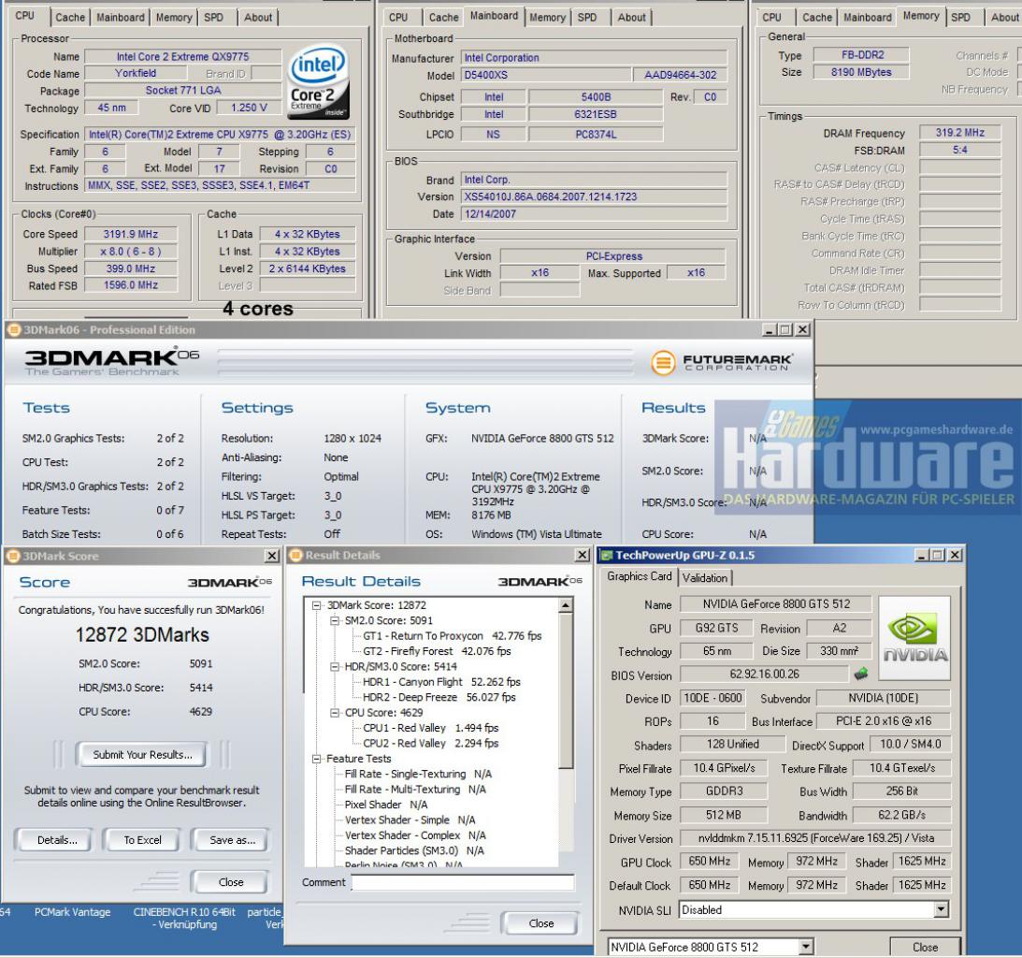Select GT2 - Firefly Forest row

(x=437, y=651)
